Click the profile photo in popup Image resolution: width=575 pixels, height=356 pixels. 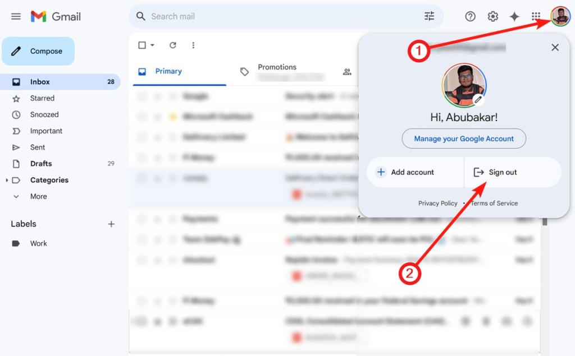point(464,85)
